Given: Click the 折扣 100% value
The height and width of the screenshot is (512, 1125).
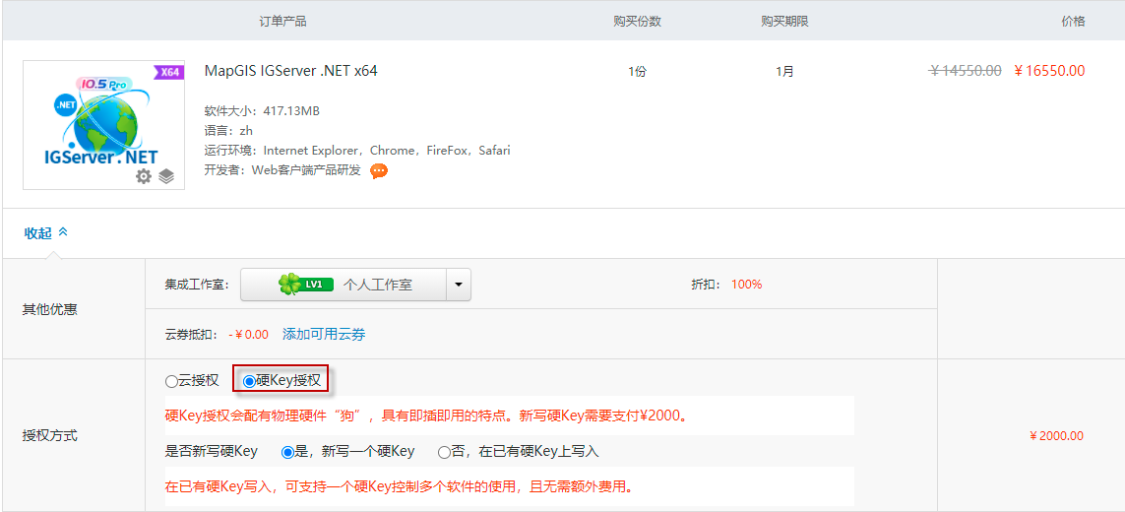Looking at the screenshot, I should click(x=747, y=285).
